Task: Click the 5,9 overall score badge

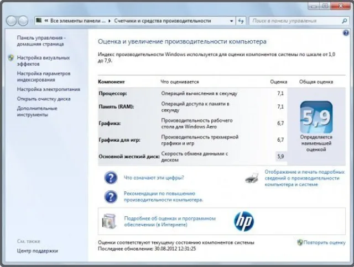Action: tap(316, 117)
